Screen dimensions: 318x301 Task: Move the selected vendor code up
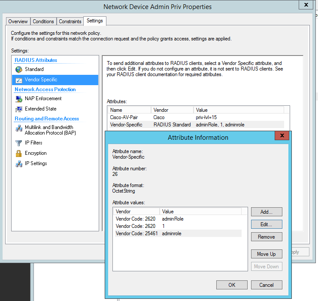266,254
